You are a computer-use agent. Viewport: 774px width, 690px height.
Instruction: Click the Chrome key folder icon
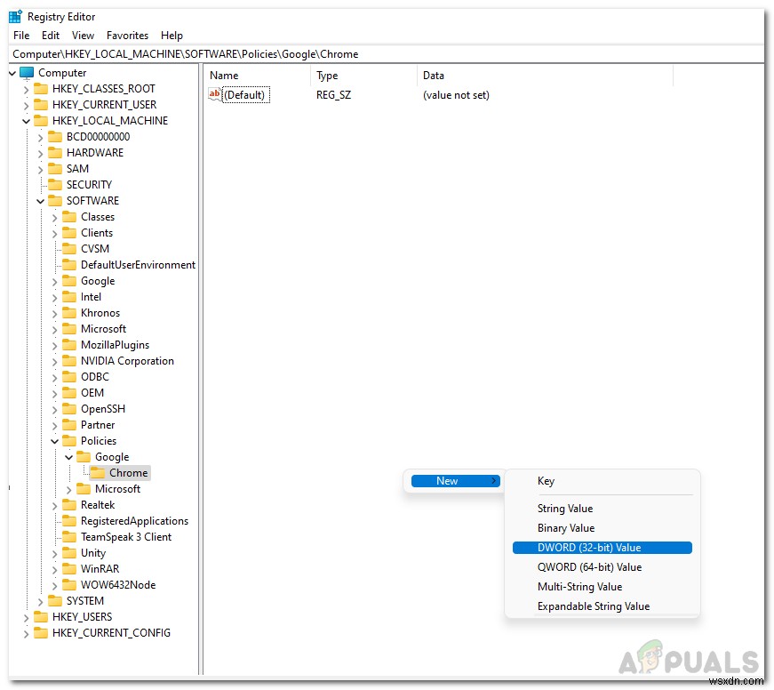click(x=100, y=472)
